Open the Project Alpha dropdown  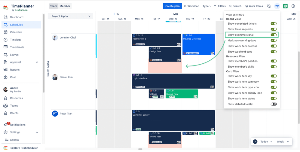(70, 16)
